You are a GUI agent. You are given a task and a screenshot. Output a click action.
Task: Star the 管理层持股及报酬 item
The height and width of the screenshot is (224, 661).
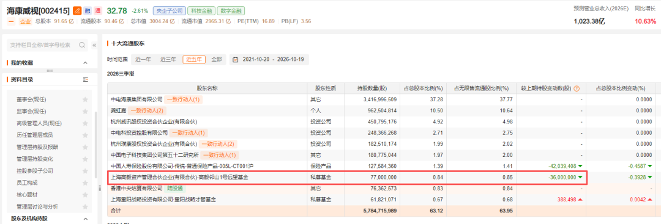(x=86, y=147)
